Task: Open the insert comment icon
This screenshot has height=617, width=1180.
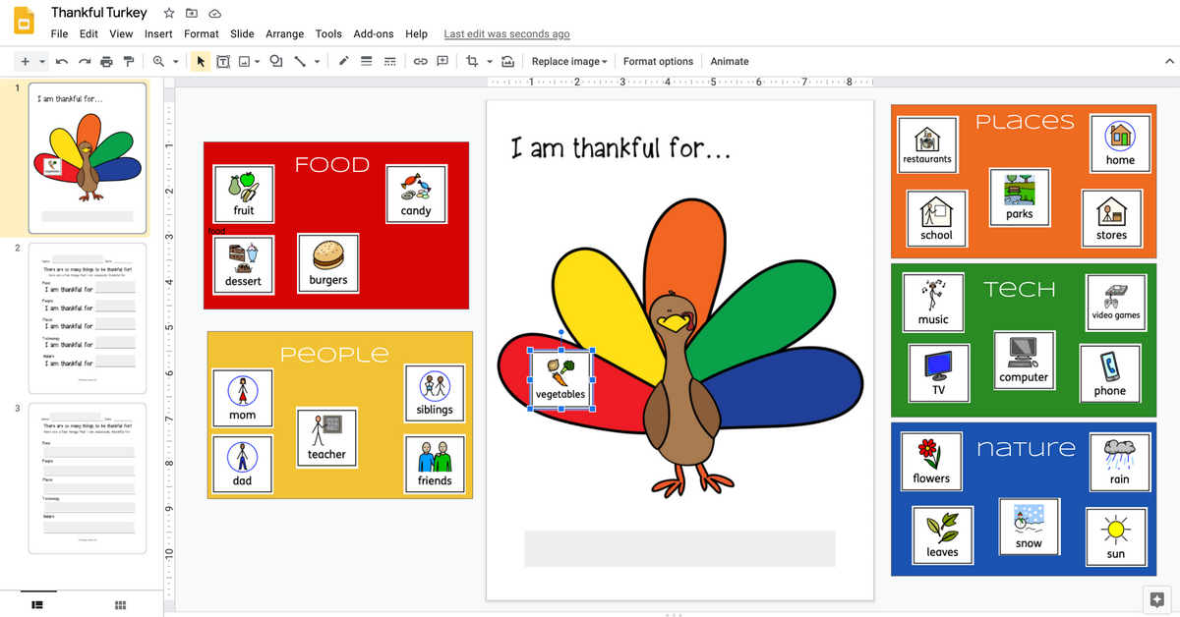Action: tap(442, 61)
